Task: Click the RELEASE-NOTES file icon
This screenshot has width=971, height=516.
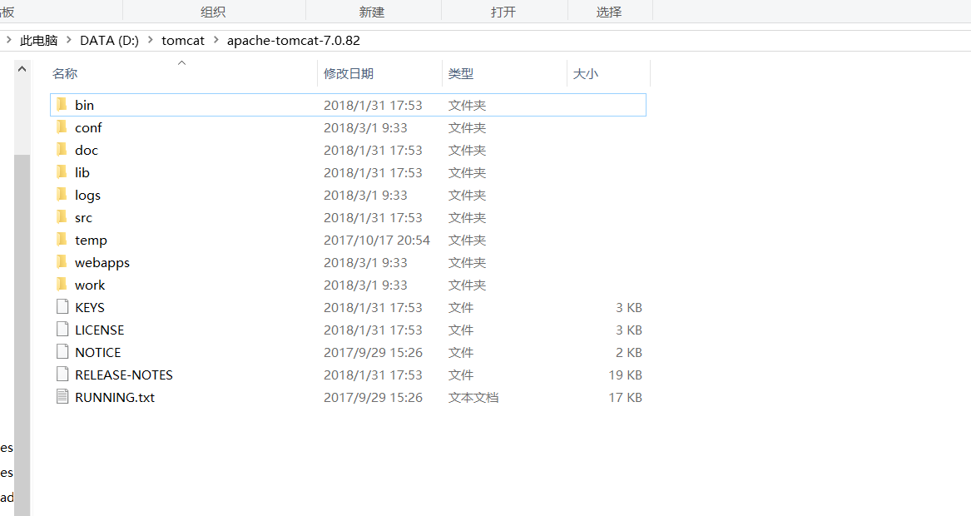Action: pos(62,375)
